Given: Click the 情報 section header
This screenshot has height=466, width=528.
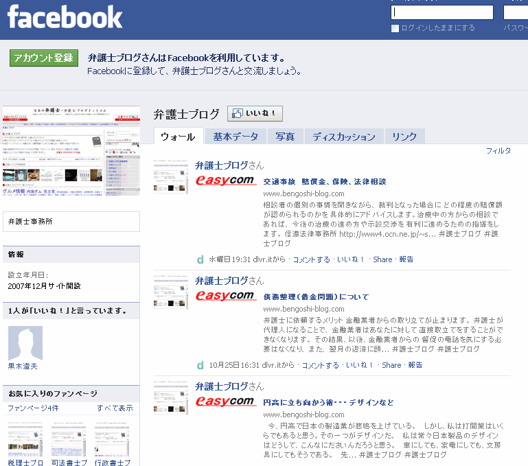Looking at the screenshot, I should [x=71, y=255].
